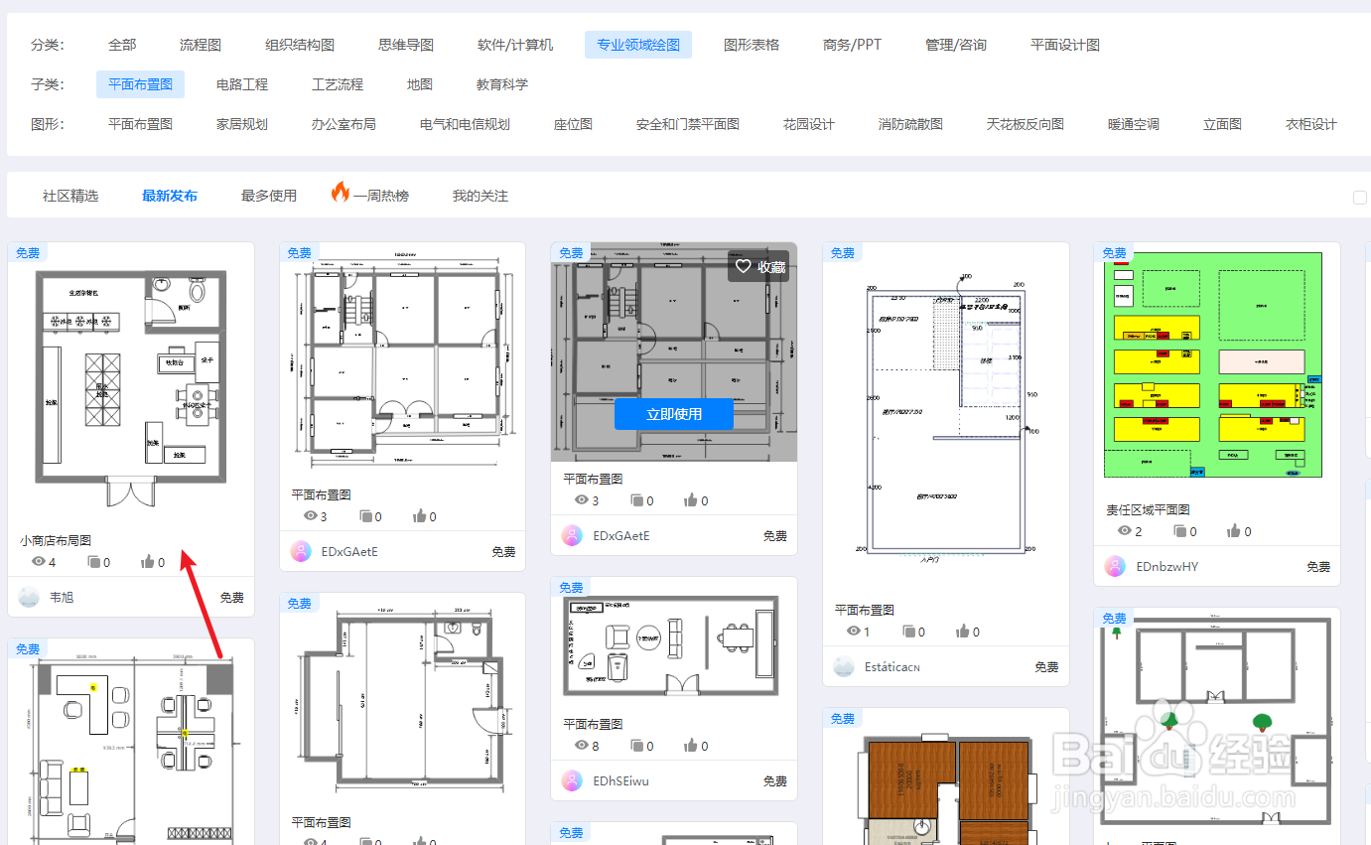Click the 收藏 heart icon on the template
This screenshot has height=845, width=1371.
742,266
